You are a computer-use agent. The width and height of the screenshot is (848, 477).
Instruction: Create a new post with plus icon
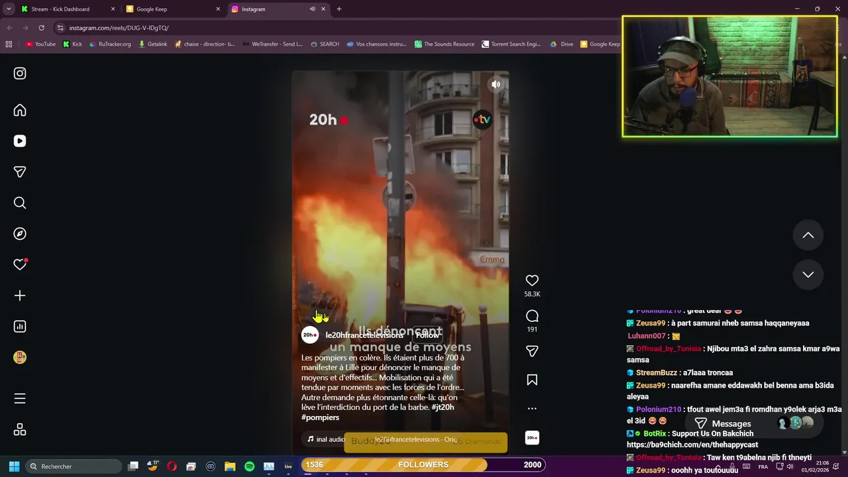[20, 295]
